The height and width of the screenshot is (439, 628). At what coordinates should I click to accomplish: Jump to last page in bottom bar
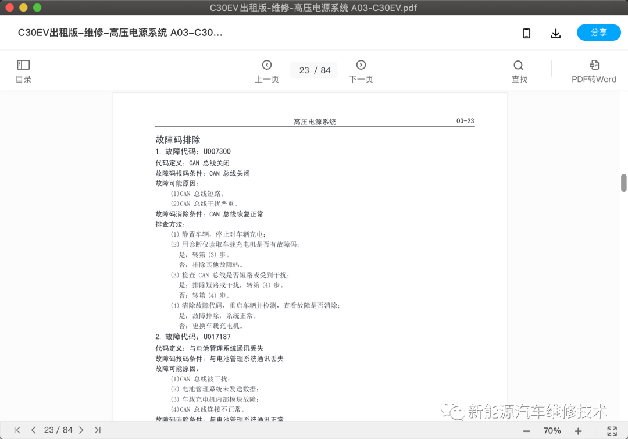coord(97,430)
